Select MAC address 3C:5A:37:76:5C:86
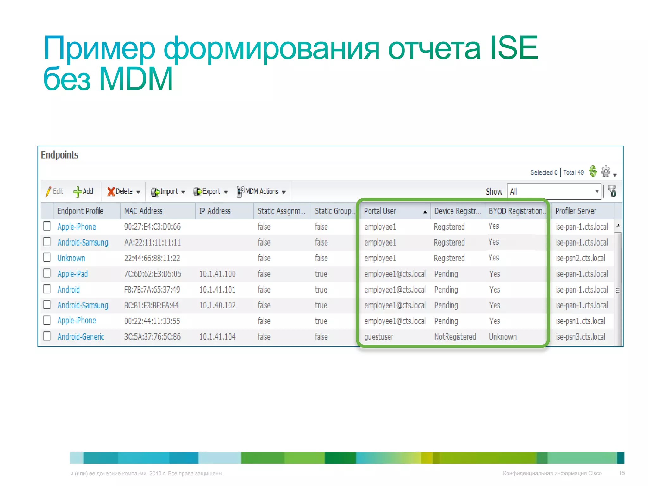 pyautogui.click(x=152, y=337)
